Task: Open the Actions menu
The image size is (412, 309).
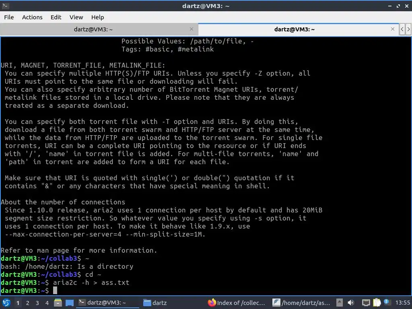Action: [x=32, y=17]
